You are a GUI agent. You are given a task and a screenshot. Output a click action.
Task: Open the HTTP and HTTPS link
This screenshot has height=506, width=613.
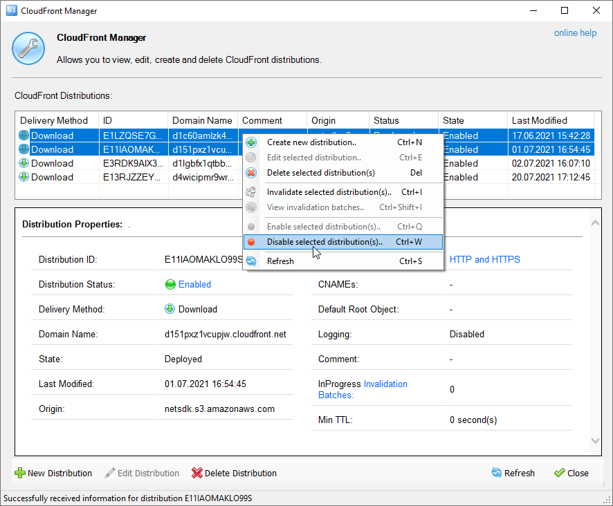[x=485, y=259]
